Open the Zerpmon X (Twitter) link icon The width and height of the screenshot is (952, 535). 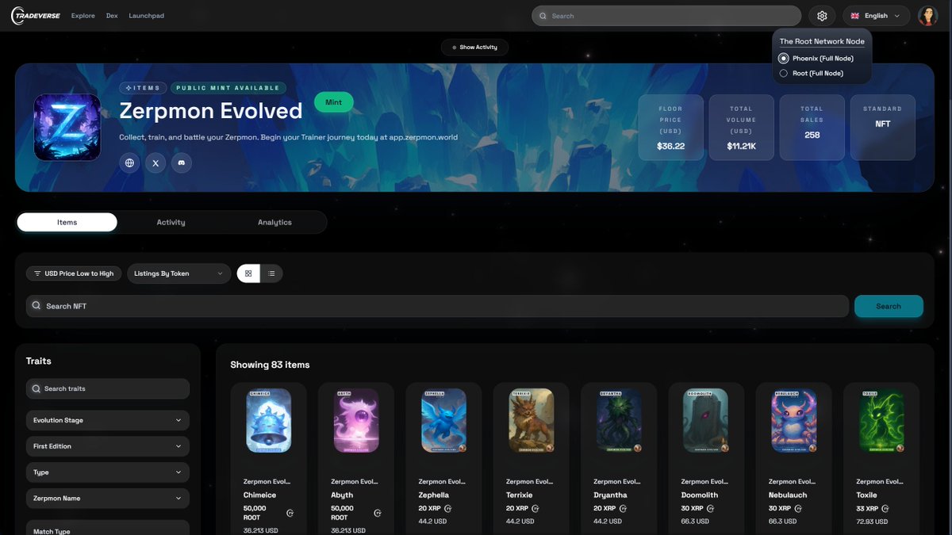click(x=155, y=162)
